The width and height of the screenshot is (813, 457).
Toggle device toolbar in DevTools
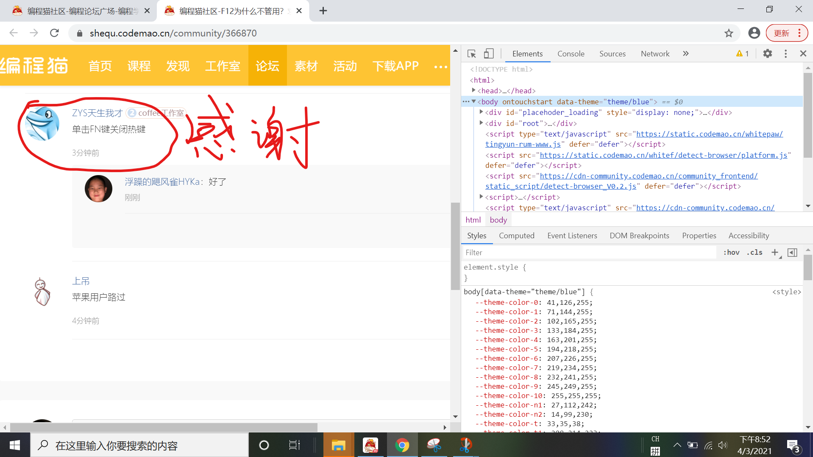pyautogui.click(x=489, y=54)
